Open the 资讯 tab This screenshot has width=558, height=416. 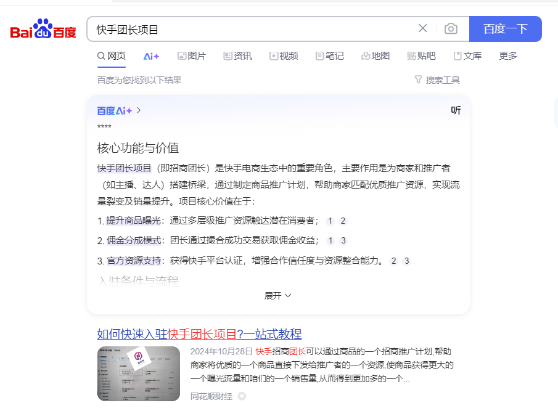(238, 56)
